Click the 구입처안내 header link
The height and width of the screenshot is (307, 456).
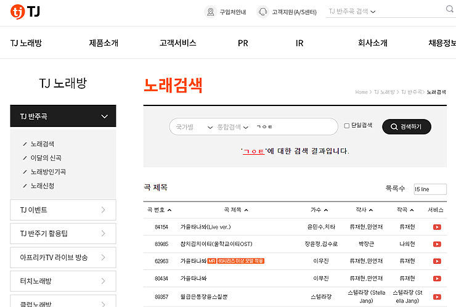[233, 12]
